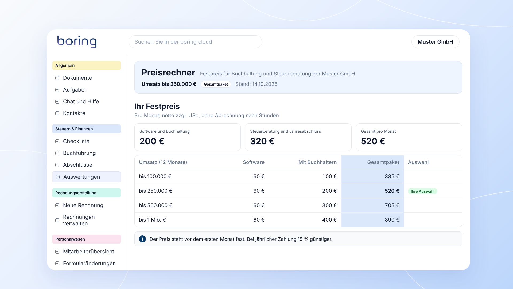Image resolution: width=513 pixels, height=289 pixels.
Task: Create a Neue Rechnung
Action: click(x=86, y=205)
